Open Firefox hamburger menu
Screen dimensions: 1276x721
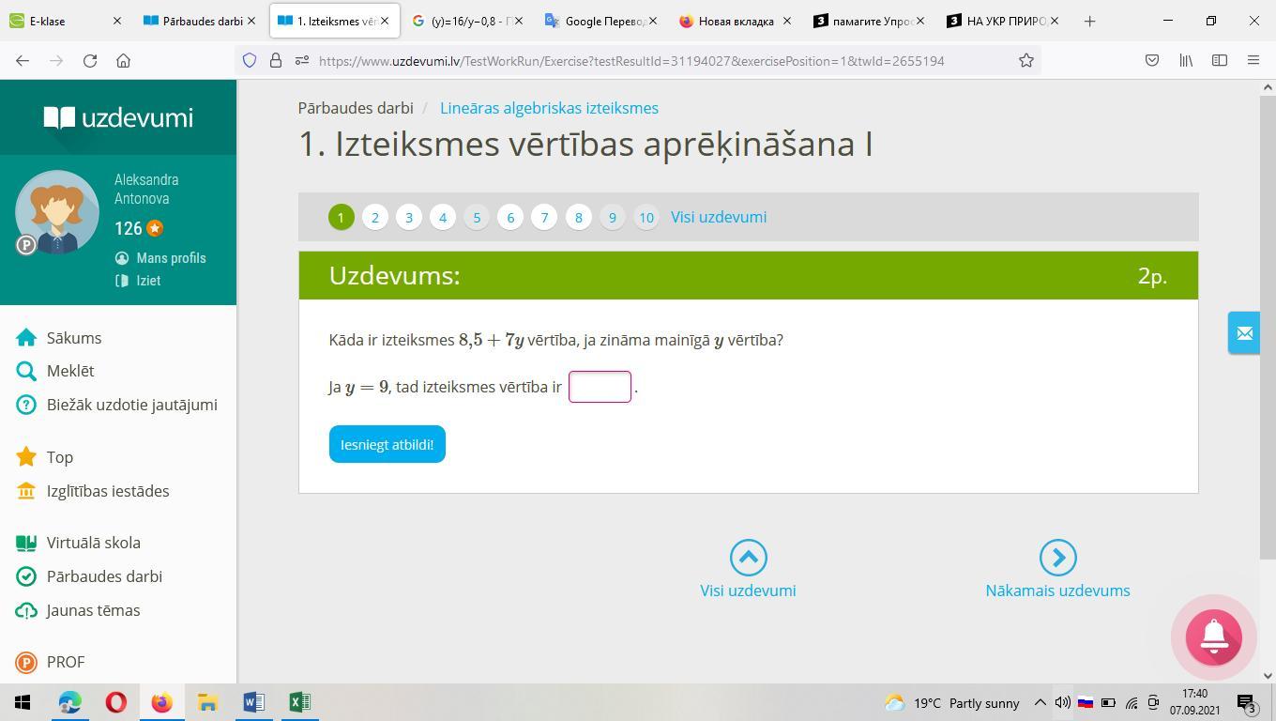point(1253,60)
